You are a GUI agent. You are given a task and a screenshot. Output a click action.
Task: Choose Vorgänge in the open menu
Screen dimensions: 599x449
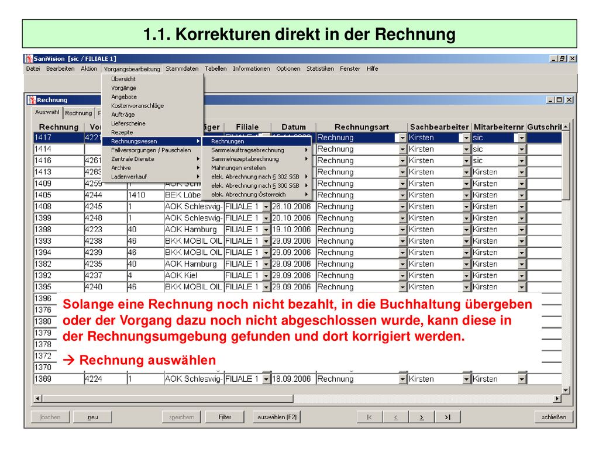[153, 88]
